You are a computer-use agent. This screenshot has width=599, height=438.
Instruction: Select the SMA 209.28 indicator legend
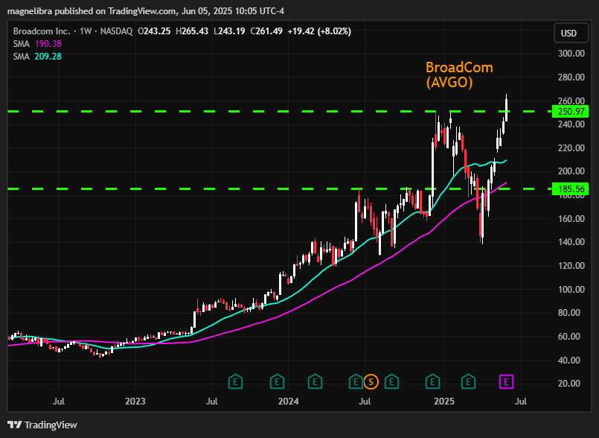37,57
